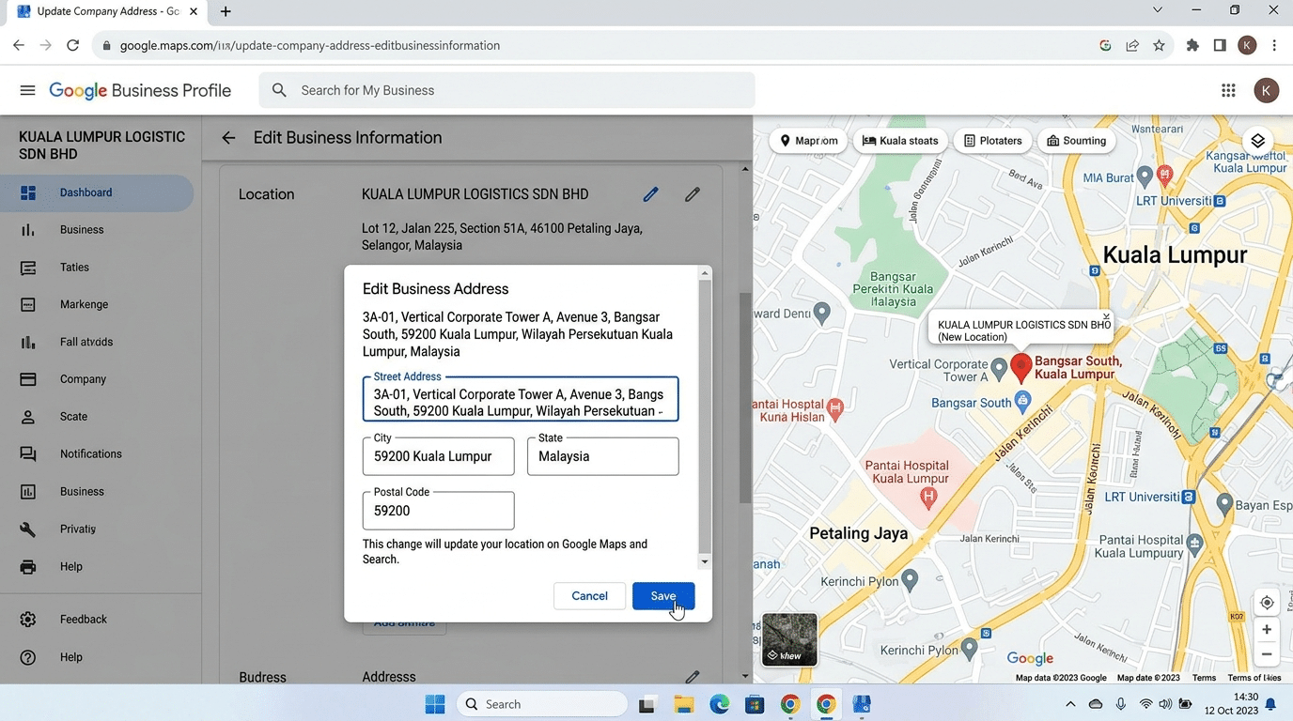Open the new tab plus button
This screenshot has width=1293, height=721.
coord(226,11)
